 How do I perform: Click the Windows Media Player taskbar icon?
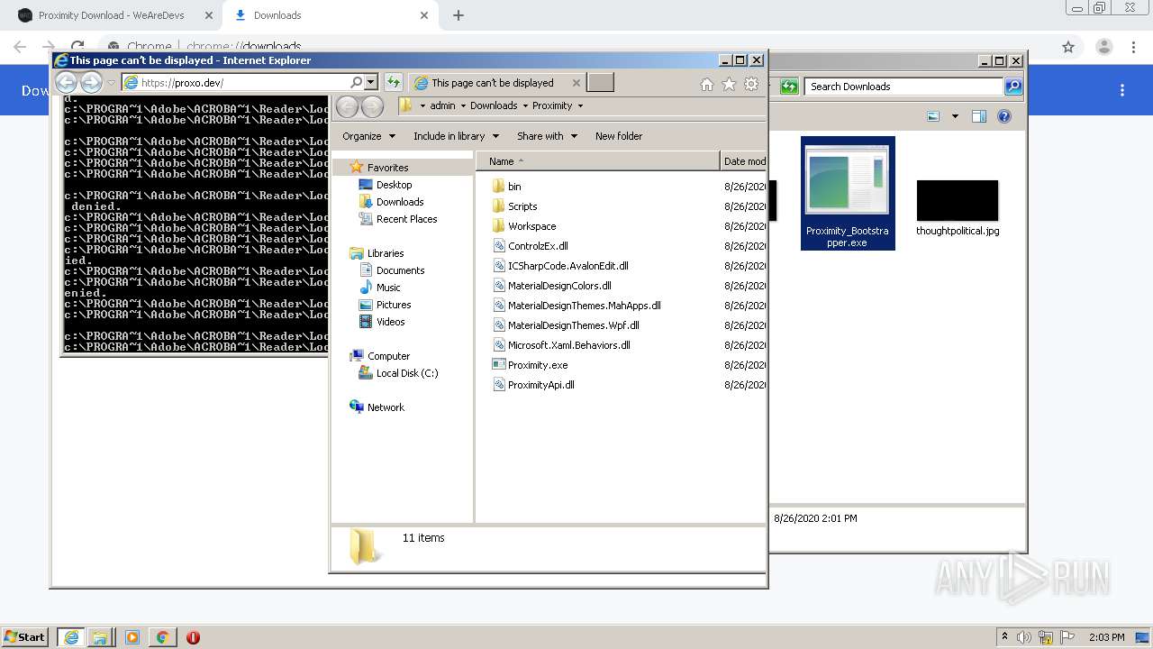point(132,637)
